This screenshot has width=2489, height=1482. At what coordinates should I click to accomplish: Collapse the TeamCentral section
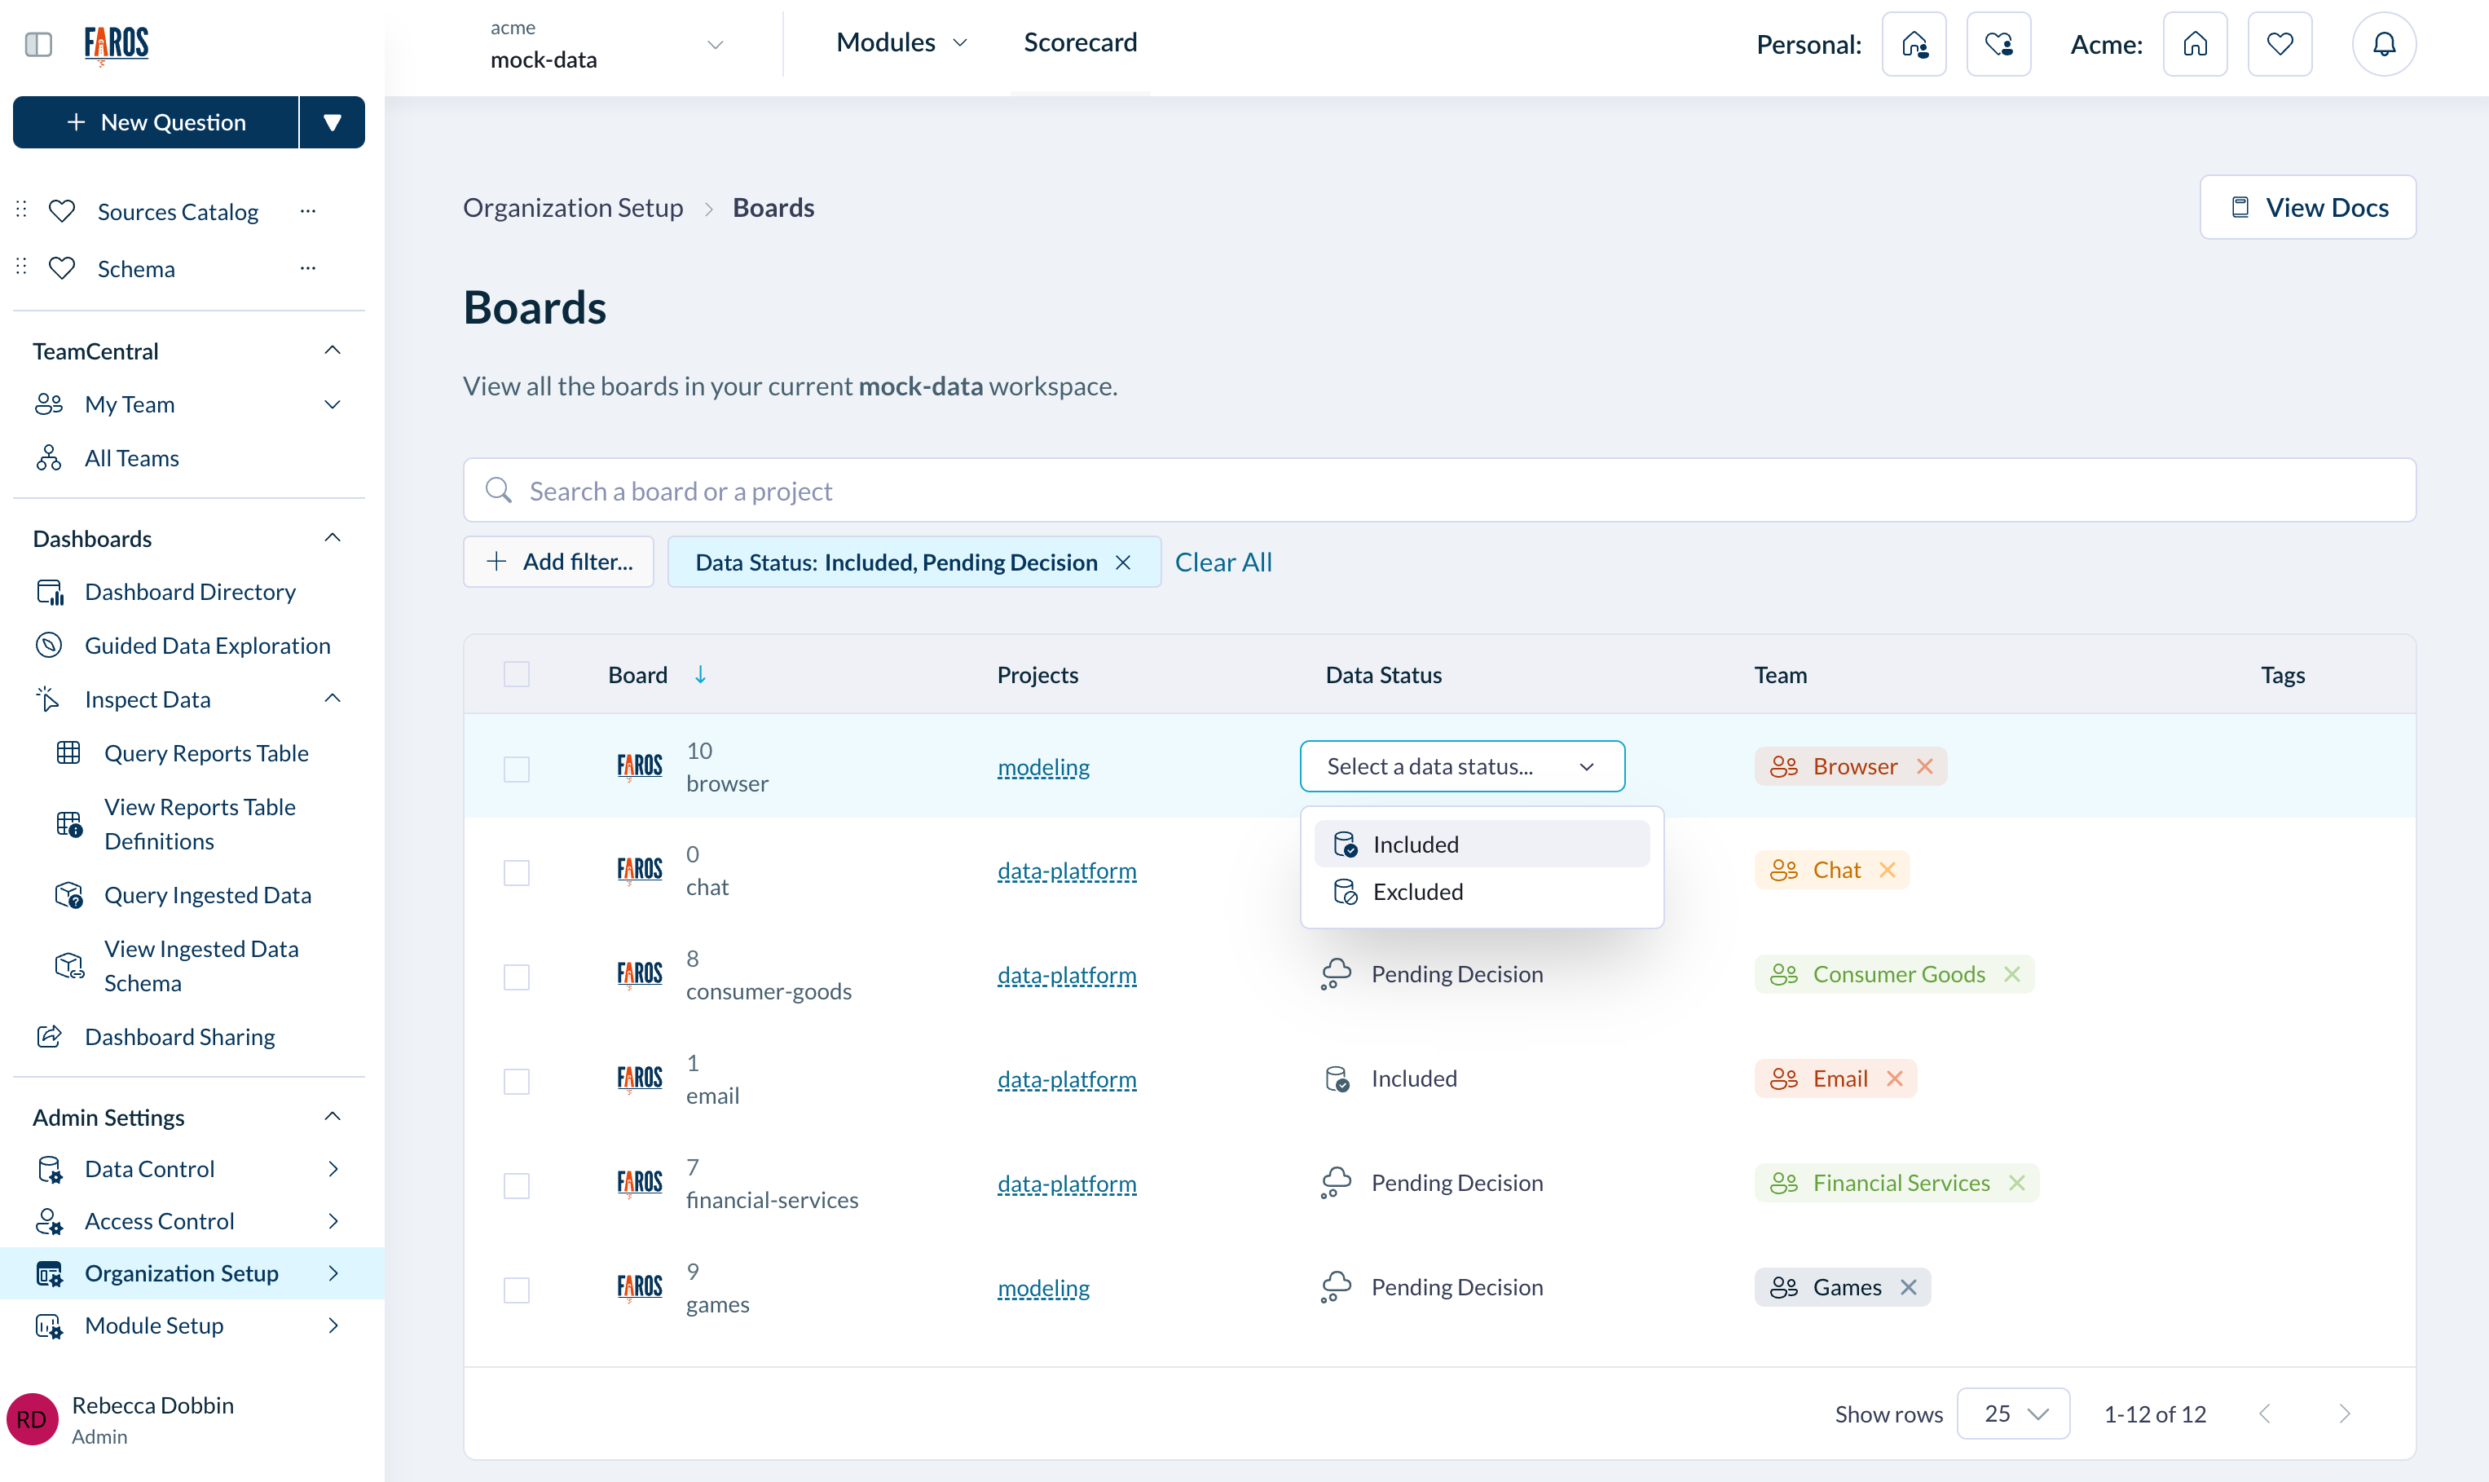click(333, 351)
